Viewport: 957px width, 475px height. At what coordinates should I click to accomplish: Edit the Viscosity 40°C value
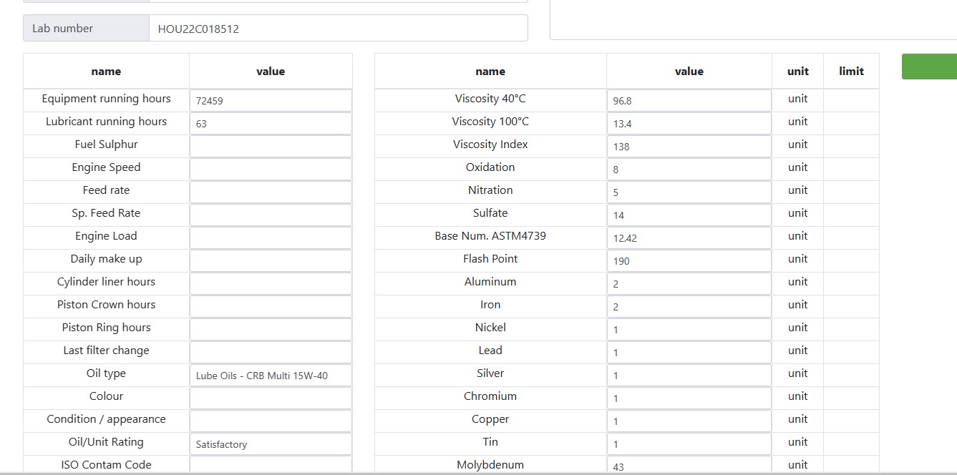(689, 101)
